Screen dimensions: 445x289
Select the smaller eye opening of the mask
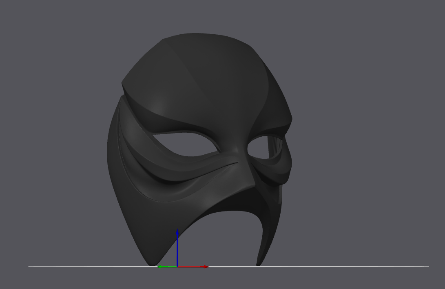click(264, 147)
